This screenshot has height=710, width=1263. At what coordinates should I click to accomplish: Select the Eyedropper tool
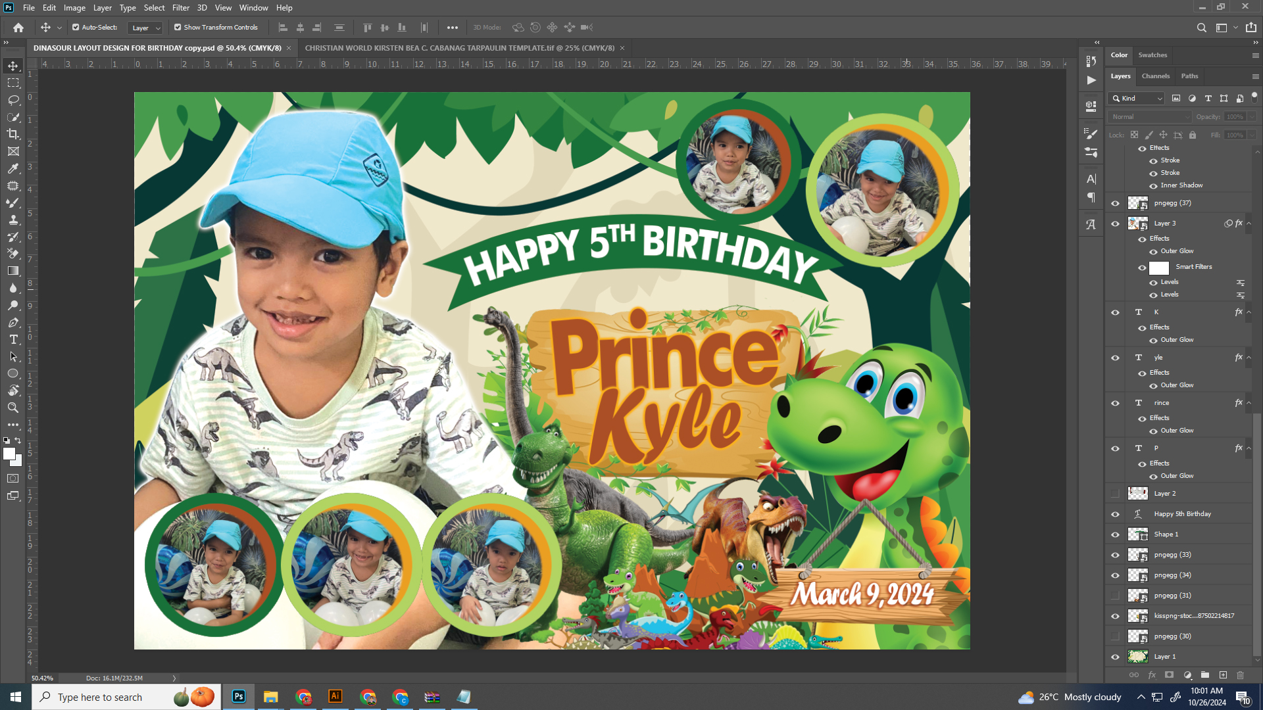coord(13,168)
